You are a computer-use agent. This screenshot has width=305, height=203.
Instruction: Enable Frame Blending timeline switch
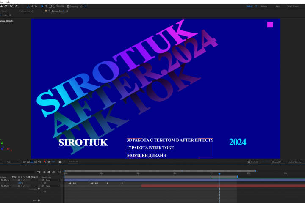click(49, 172)
